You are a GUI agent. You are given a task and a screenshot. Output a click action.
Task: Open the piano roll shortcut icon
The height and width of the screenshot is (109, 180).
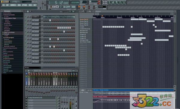117,2
